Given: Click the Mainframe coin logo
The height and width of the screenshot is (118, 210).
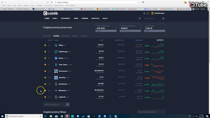Looking at the screenshot, I should tap(56, 90).
